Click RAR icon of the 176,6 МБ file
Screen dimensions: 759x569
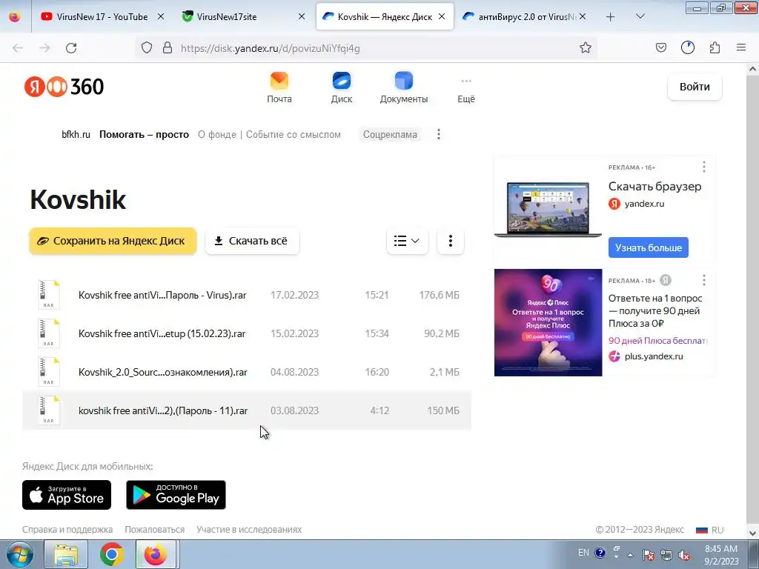[49, 295]
